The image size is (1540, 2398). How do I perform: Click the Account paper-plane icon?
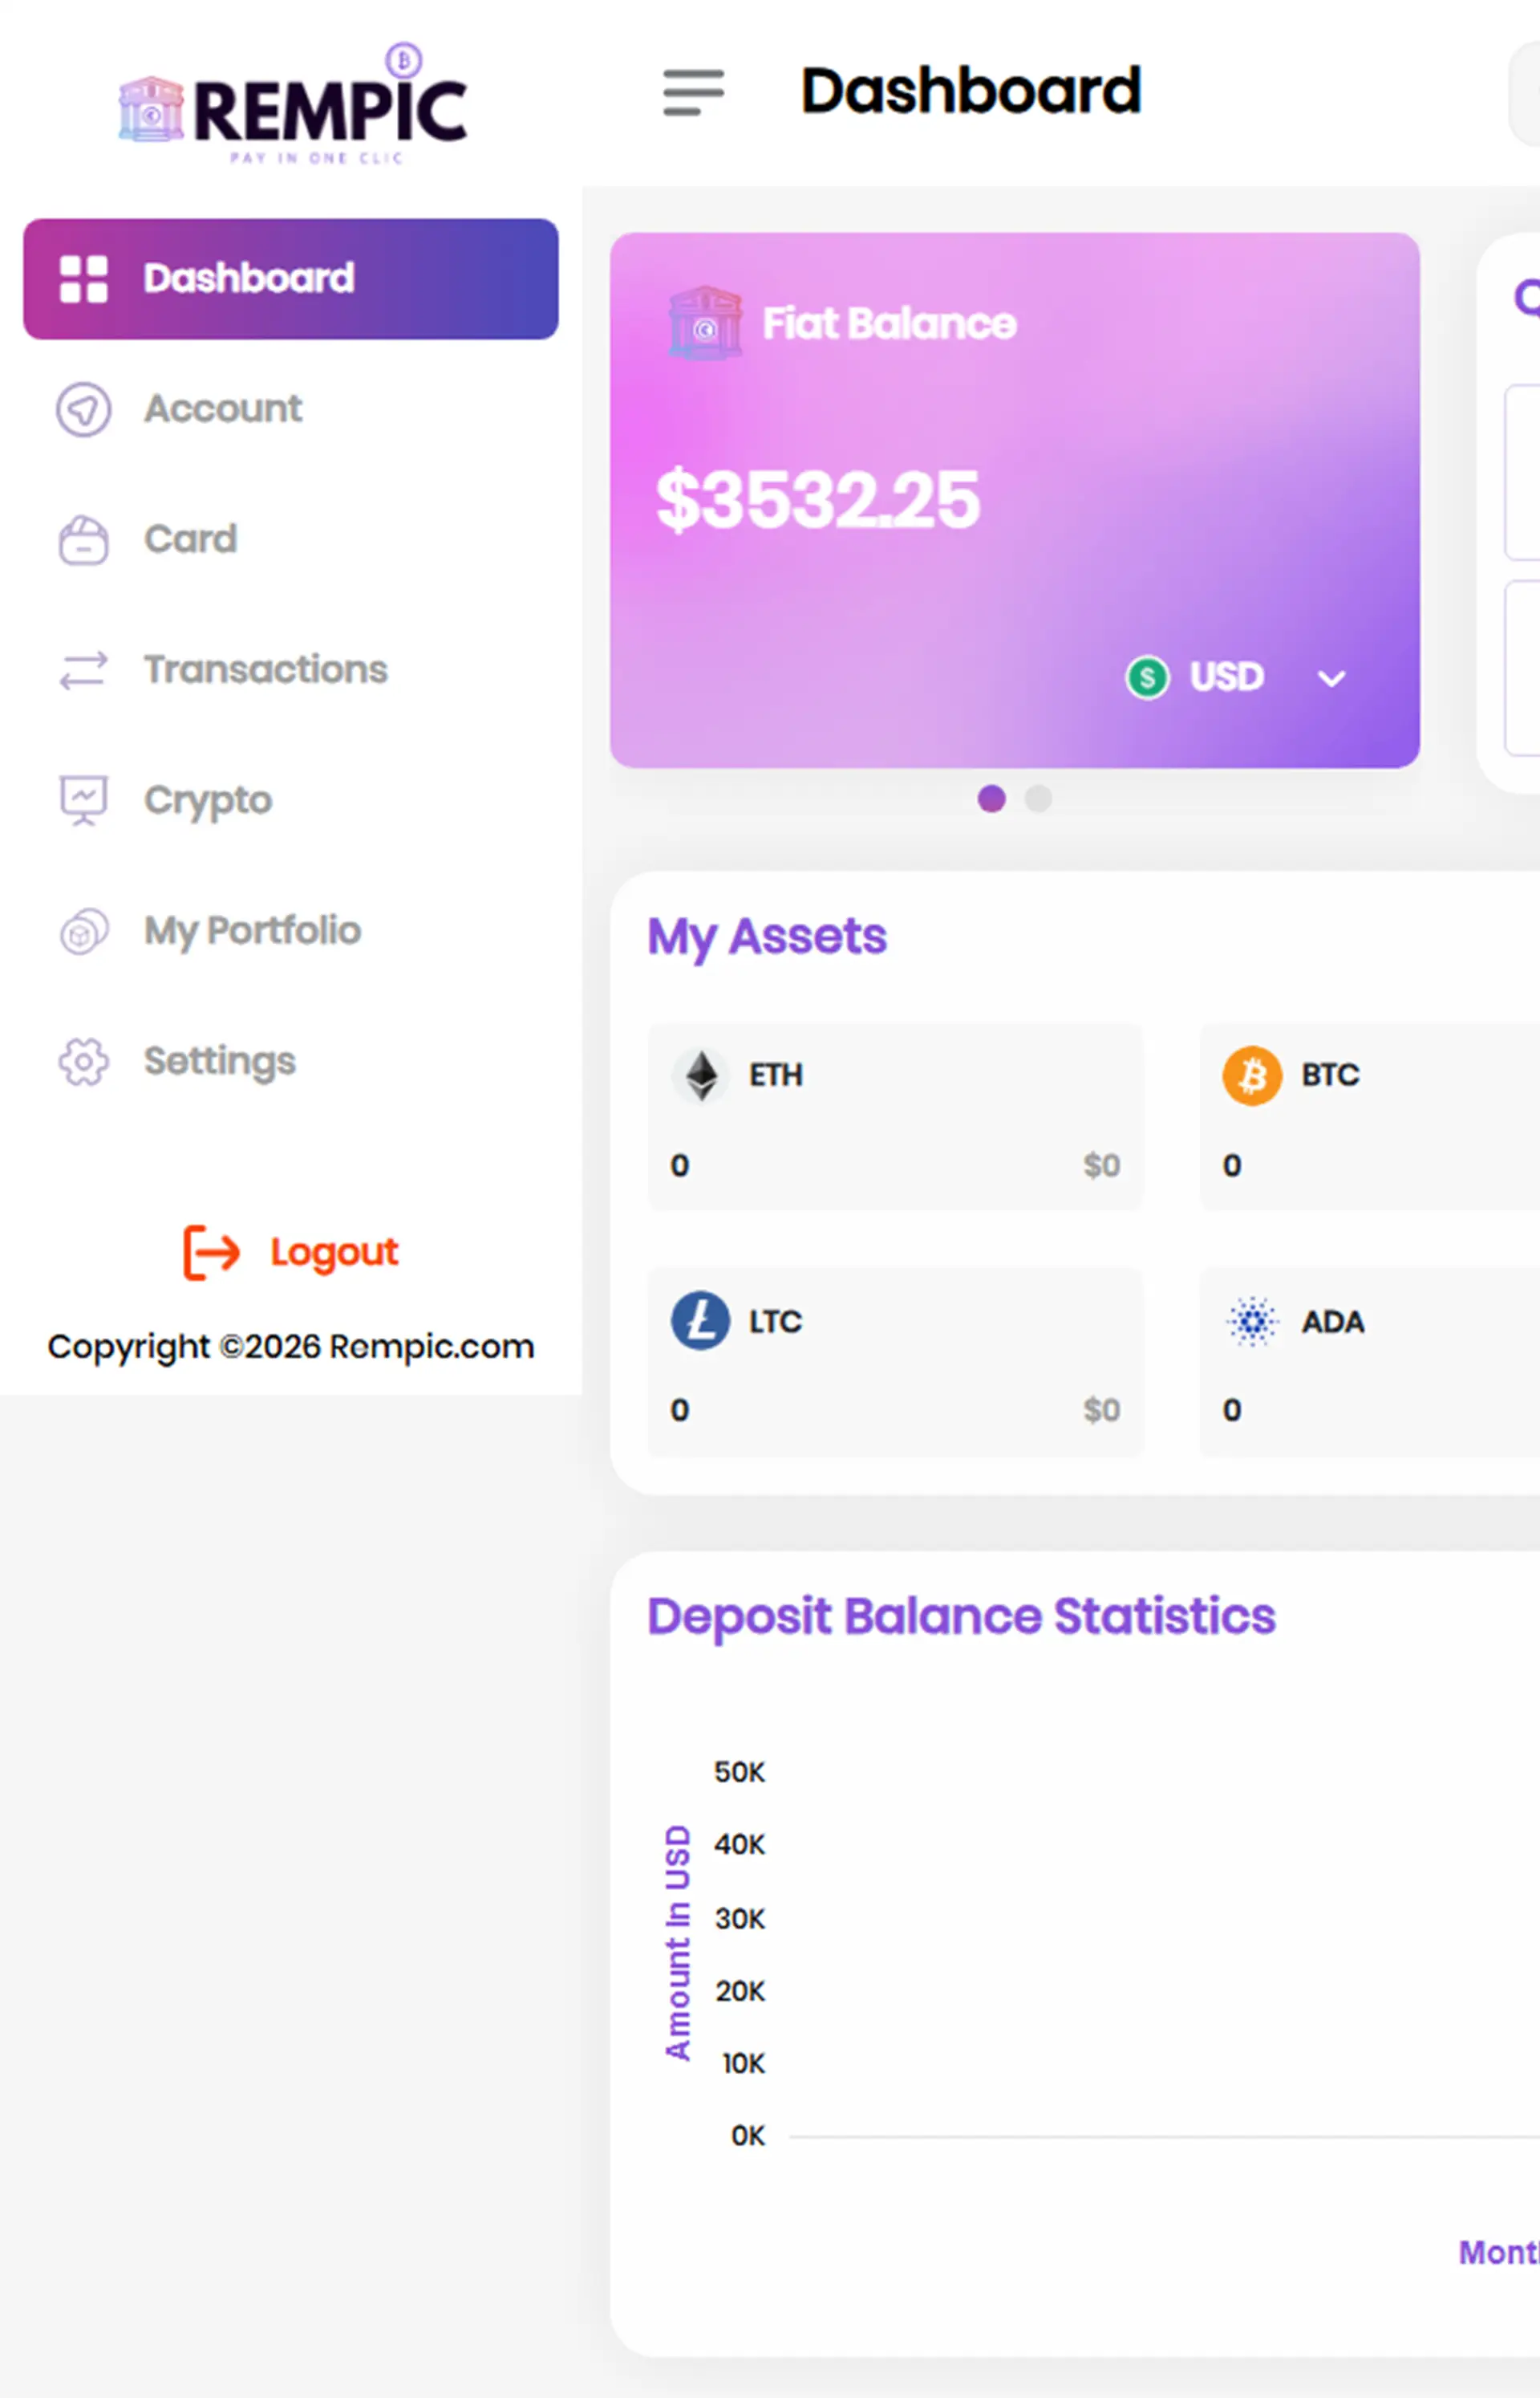(x=83, y=409)
